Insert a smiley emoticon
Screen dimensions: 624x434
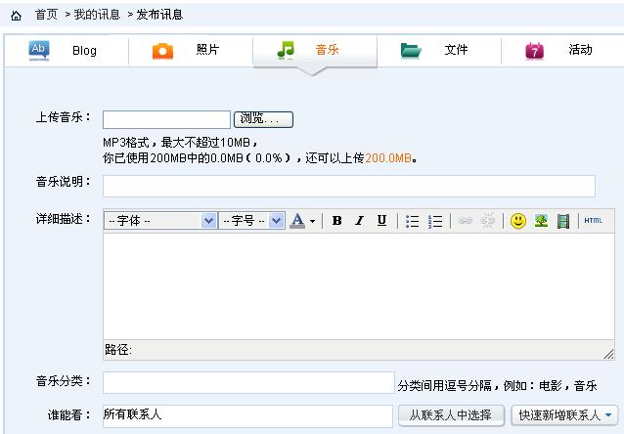tap(518, 220)
